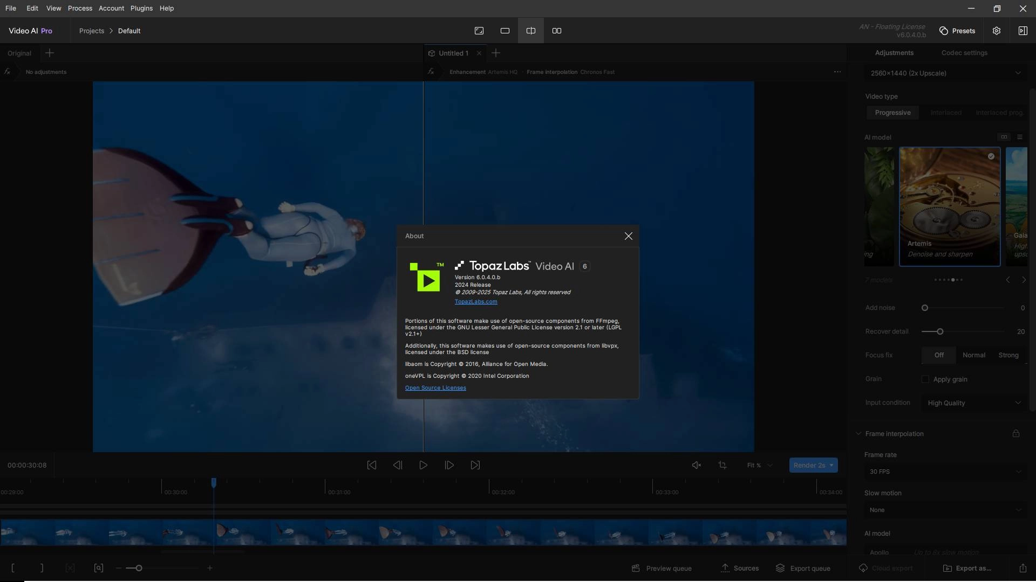Step back one frame
Screen dimensions: 1036x582
[398, 465]
